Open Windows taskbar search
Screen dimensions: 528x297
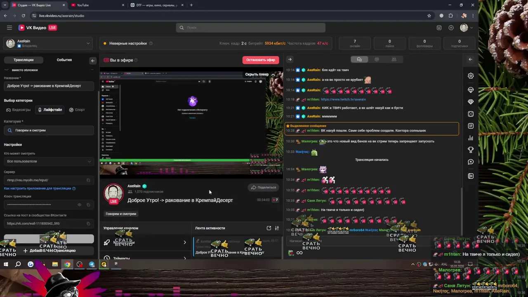click(18, 264)
